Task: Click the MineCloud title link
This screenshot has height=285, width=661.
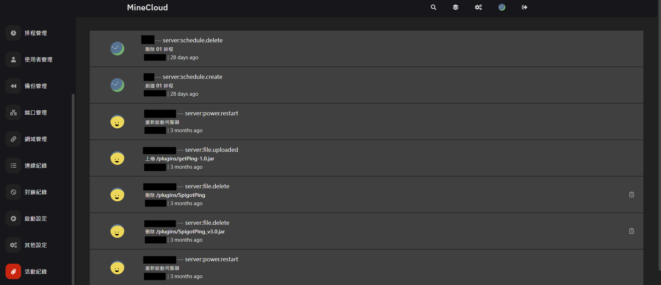Action: coord(147,8)
